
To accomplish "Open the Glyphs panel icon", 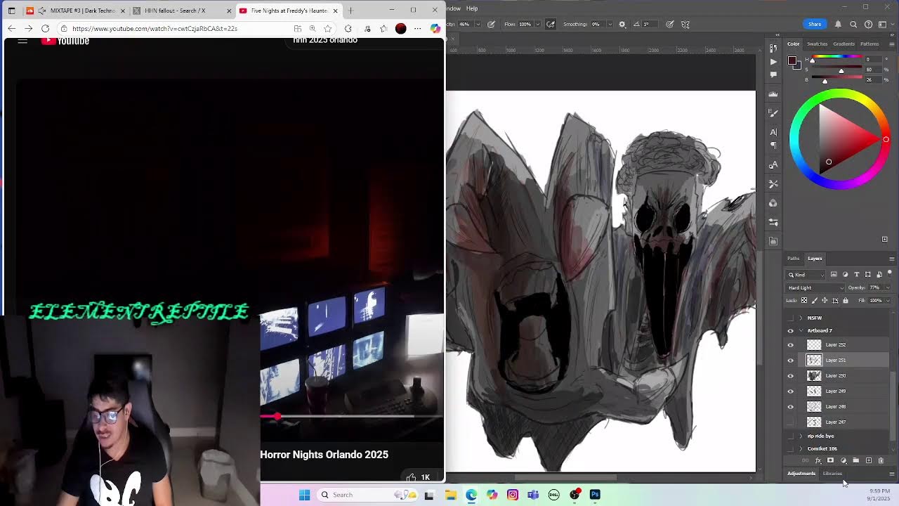I will click(x=773, y=165).
